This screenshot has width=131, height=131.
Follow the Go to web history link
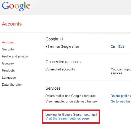(x=121, y=101)
